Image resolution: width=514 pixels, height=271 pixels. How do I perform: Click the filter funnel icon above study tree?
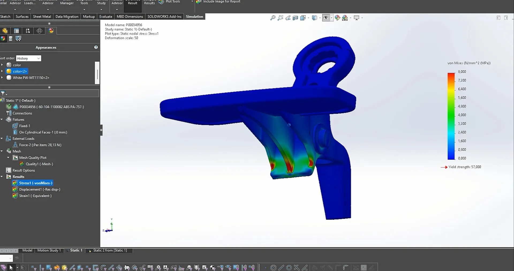[x=3, y=93]
